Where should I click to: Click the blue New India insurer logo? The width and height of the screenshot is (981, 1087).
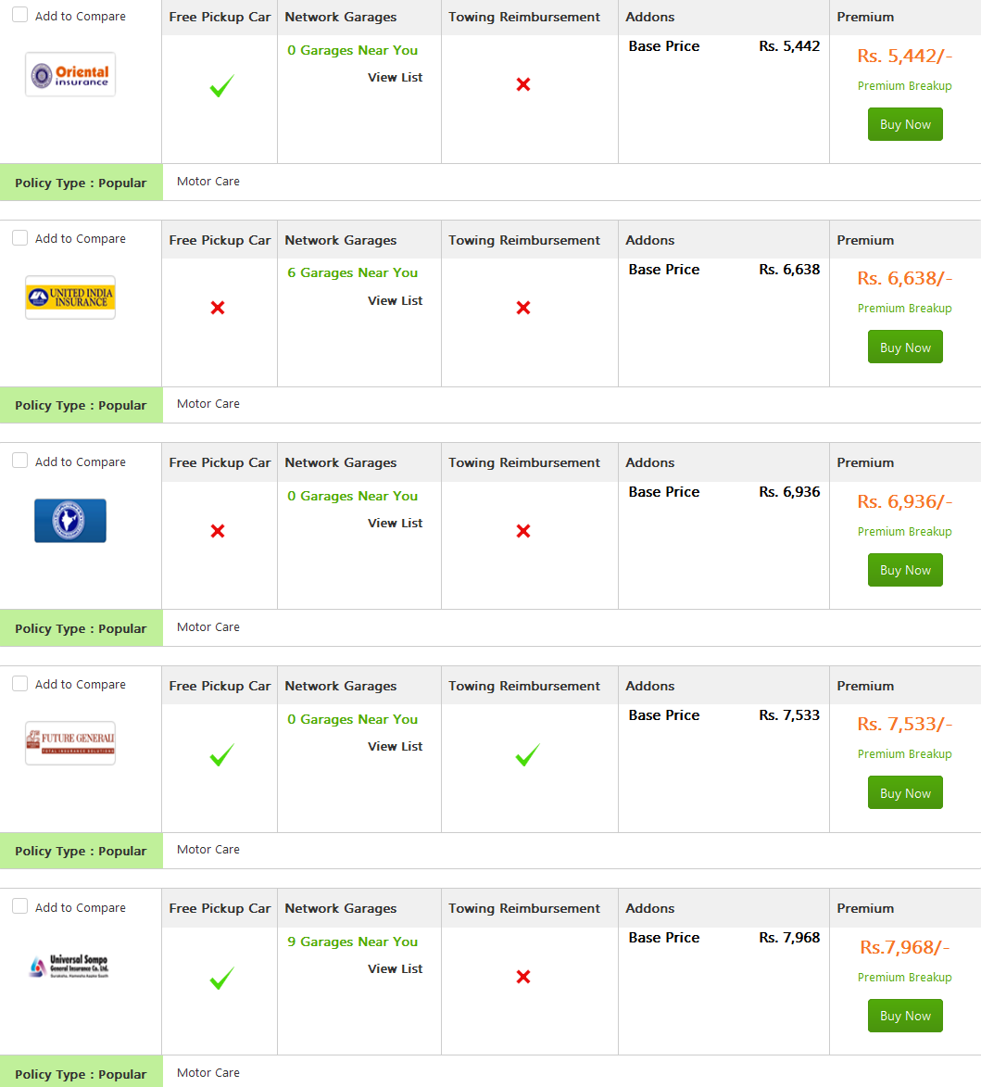tap(70, 521)
